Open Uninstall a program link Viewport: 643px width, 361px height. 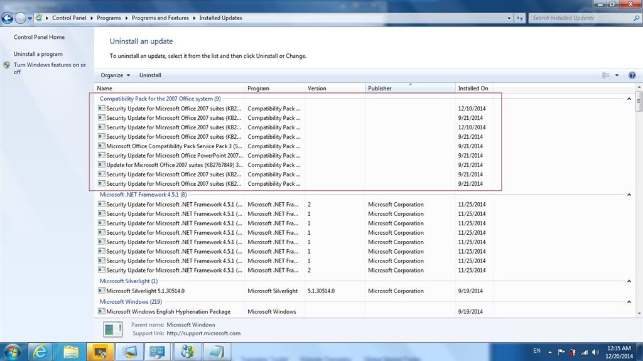[38, 54]
